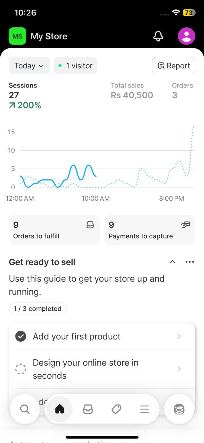Collapse the Get ready to sell section

(x=172, y=262)
